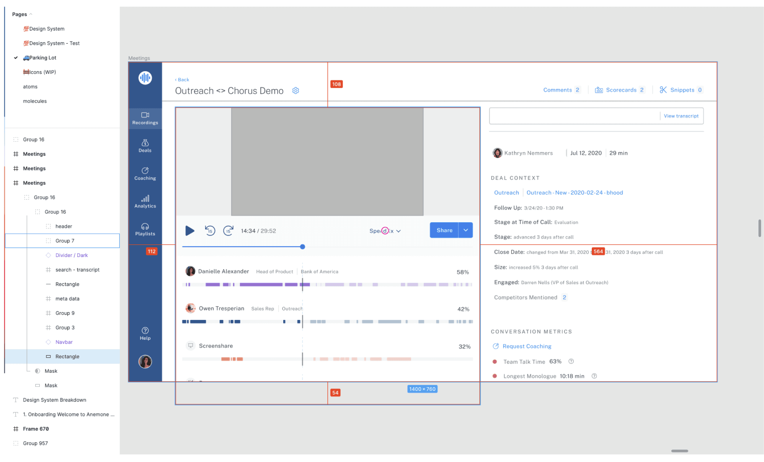The height and width of the screenshot is (462, 764).
Task: Click the View transcript link
Action: (681, 116)
